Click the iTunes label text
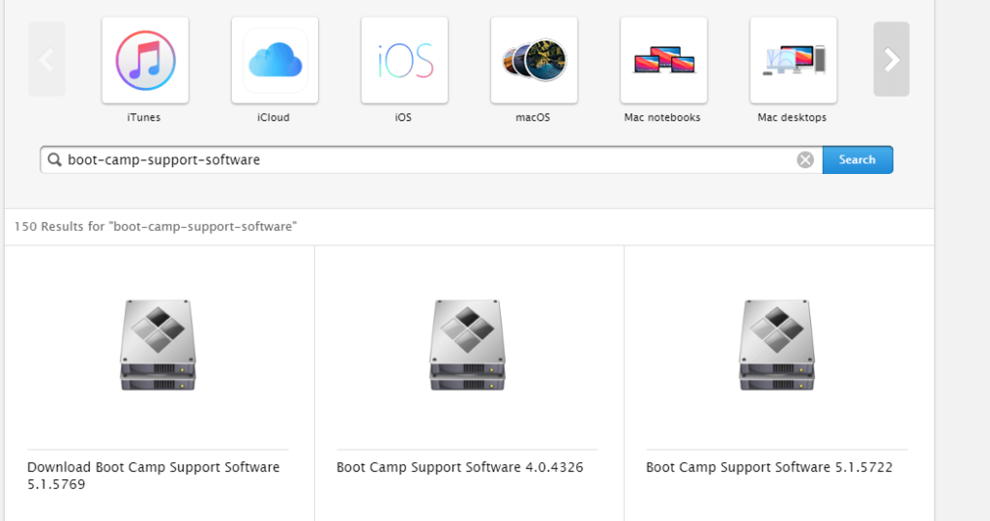 [x=144, y=118]
